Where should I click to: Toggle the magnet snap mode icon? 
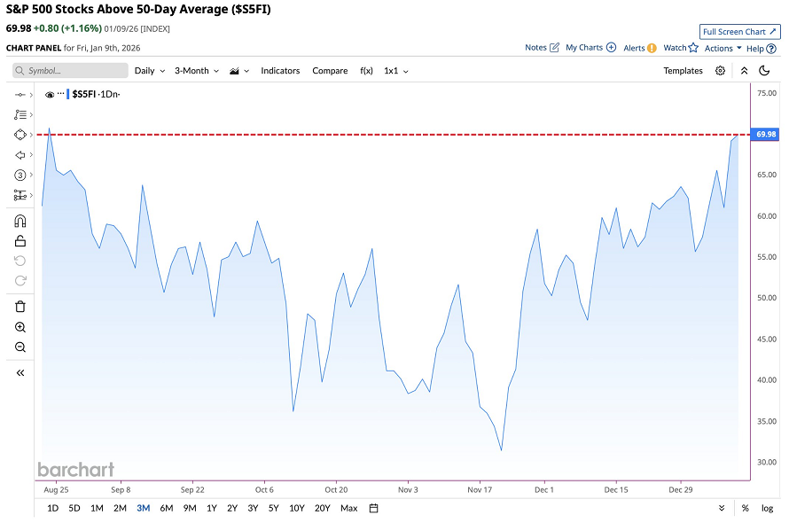pyautogui.click(x=20, y=221)
